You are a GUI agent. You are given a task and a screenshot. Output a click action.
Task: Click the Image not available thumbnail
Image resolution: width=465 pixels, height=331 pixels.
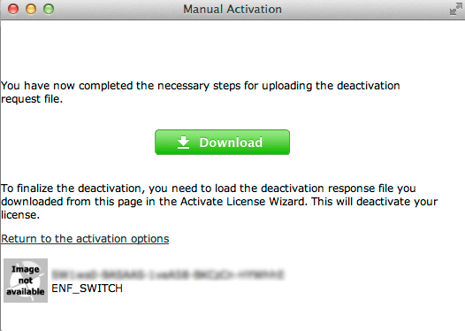point(26,281)
